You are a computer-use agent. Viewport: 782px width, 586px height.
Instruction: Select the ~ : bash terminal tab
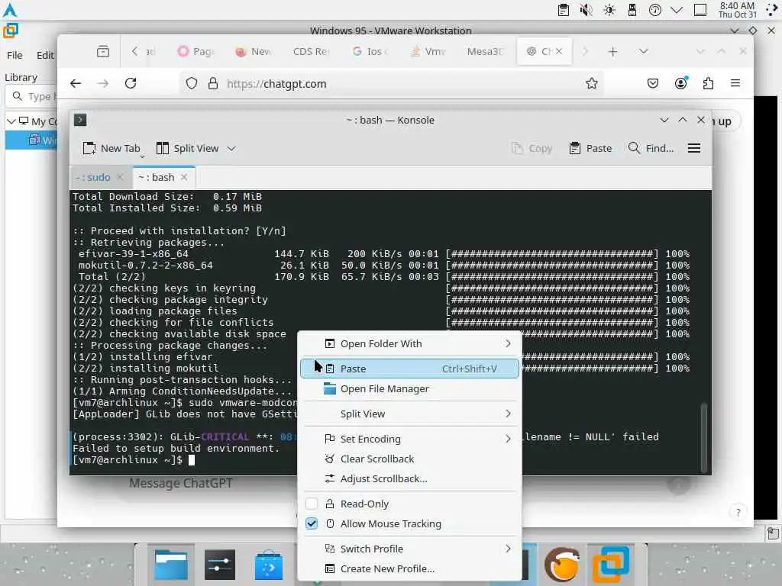click(x=157, y=177)
